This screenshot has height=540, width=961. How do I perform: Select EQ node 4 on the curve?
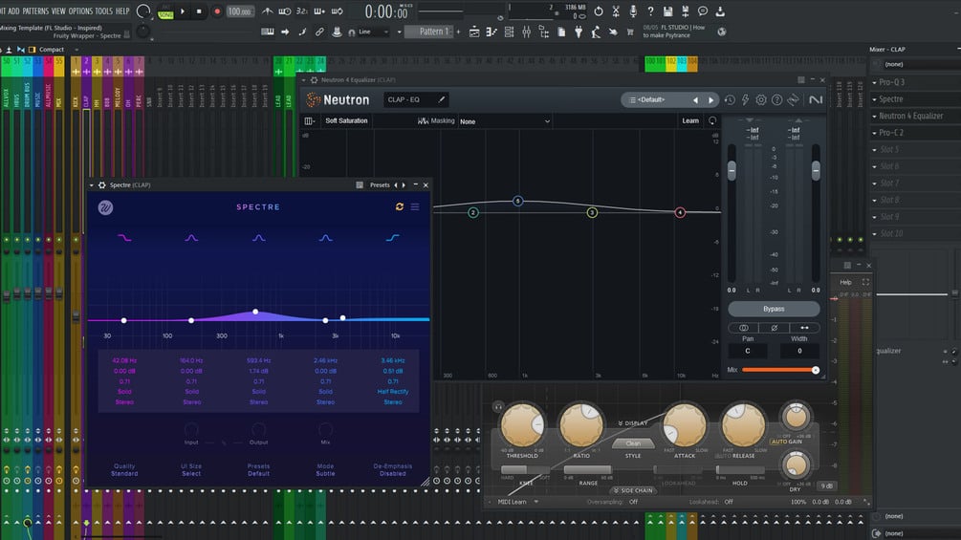tap(680, 212)
